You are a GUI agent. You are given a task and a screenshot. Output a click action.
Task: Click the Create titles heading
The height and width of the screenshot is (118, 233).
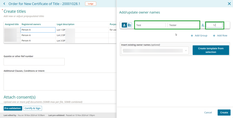tap(15, 11)
